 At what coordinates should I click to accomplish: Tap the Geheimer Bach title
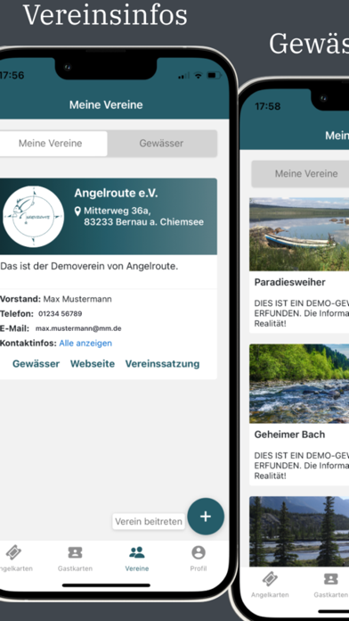[x=289, y=434]
